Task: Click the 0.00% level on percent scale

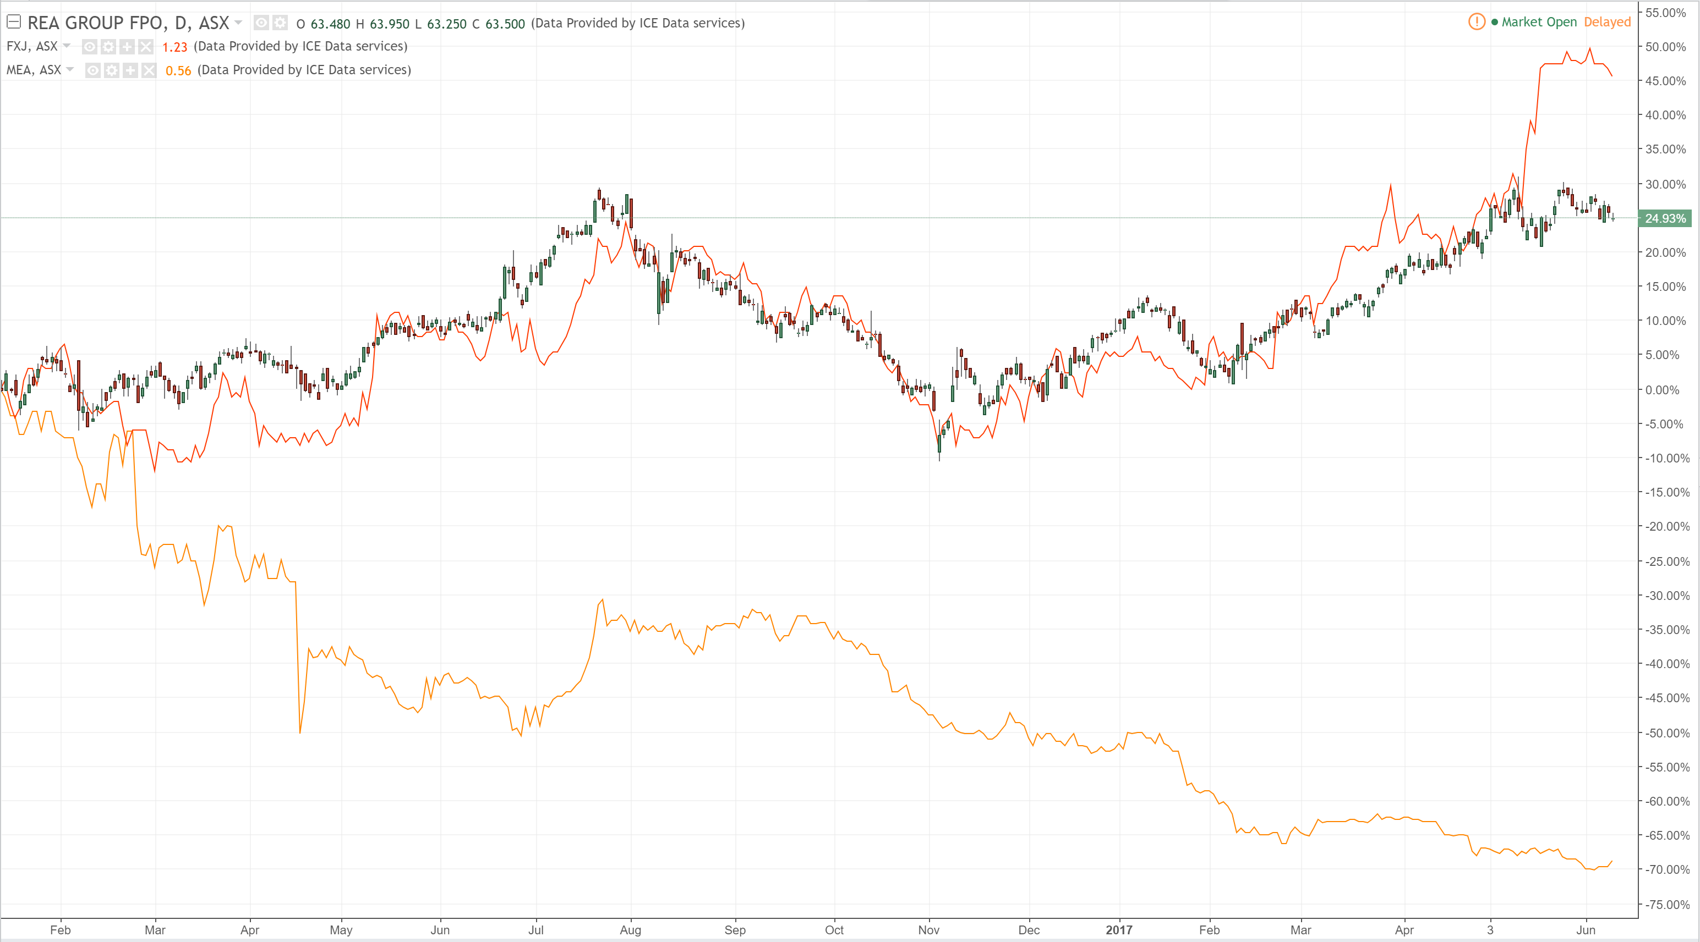Action: click(x=1661, y=389)
